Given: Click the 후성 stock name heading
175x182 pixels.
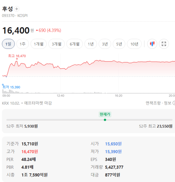Looking at the screenshot, I should click(8, 9).
